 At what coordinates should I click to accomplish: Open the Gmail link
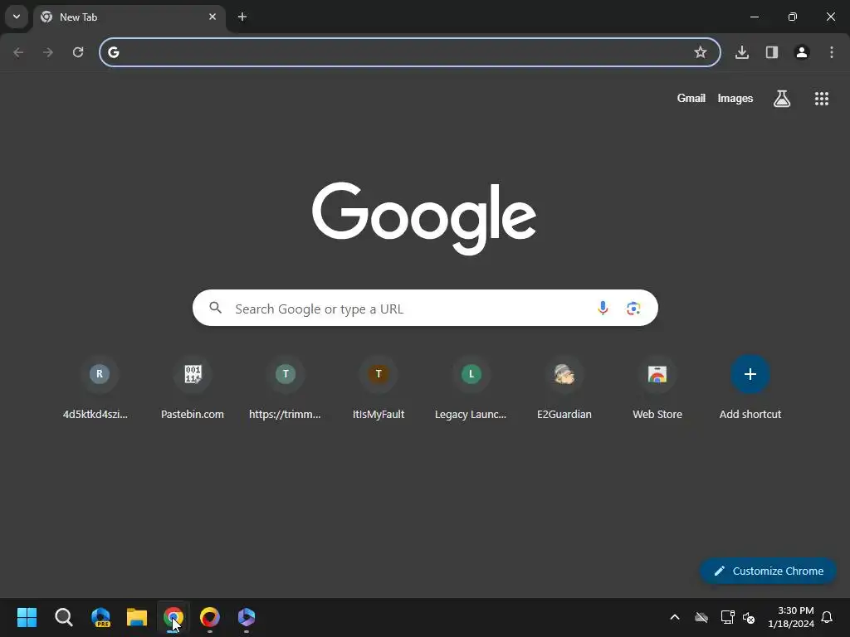pos(691,98)
